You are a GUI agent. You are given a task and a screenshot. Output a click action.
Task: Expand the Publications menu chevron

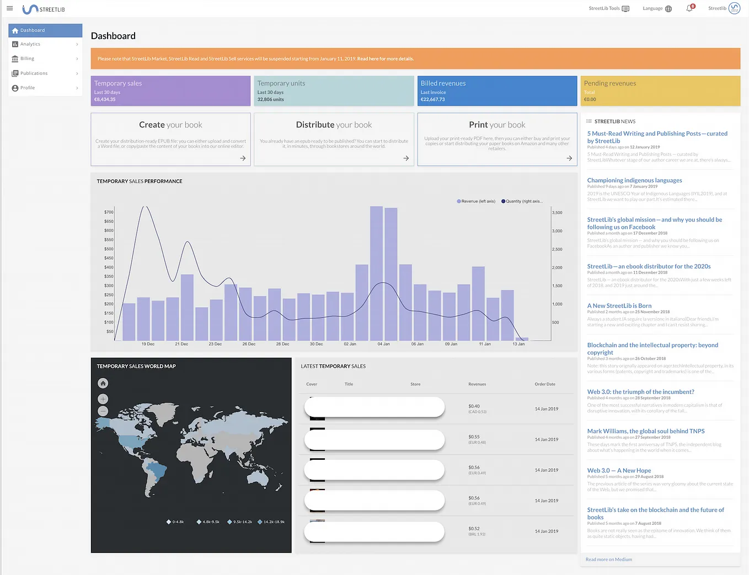point(77,73)
